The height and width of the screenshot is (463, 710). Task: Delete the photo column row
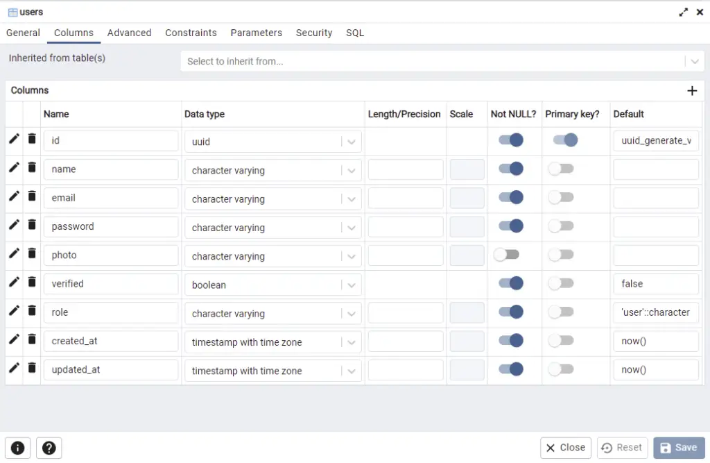(x=31, y=254)
